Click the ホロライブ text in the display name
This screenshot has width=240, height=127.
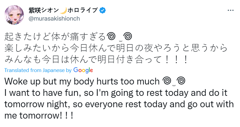click(x=83, y=10)
